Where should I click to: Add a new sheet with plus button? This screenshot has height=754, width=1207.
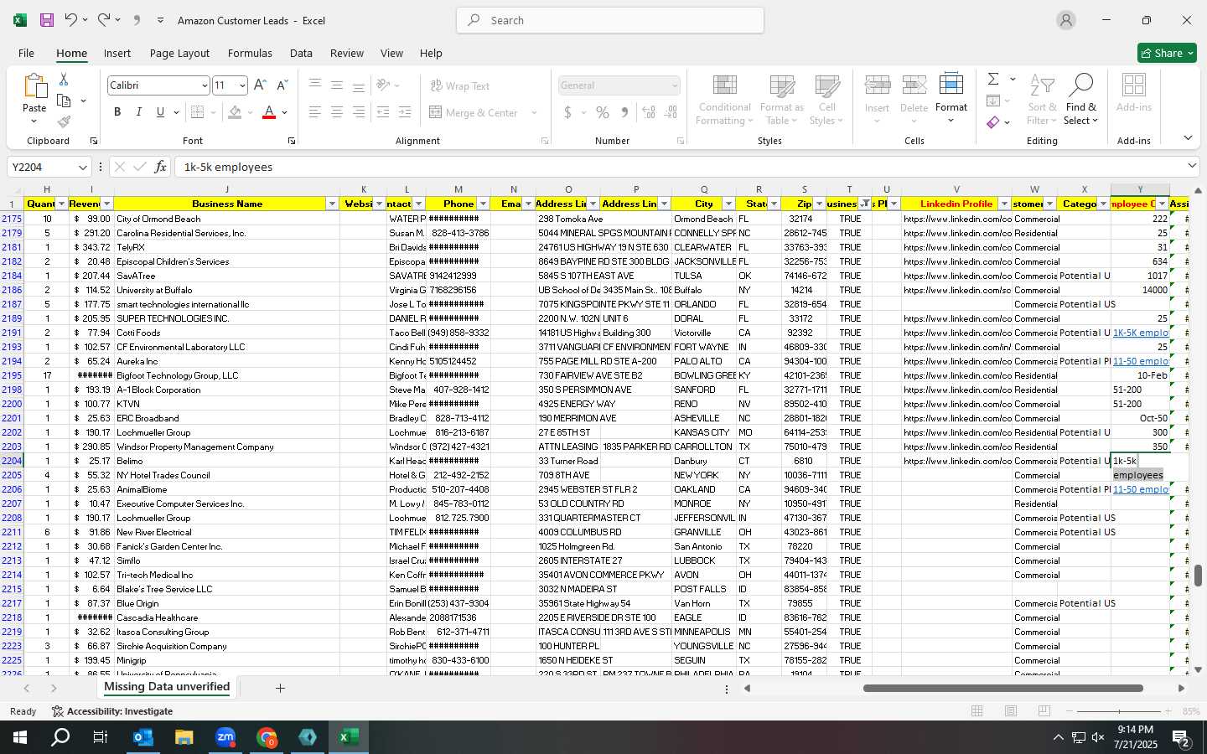[x=280, y=688]
